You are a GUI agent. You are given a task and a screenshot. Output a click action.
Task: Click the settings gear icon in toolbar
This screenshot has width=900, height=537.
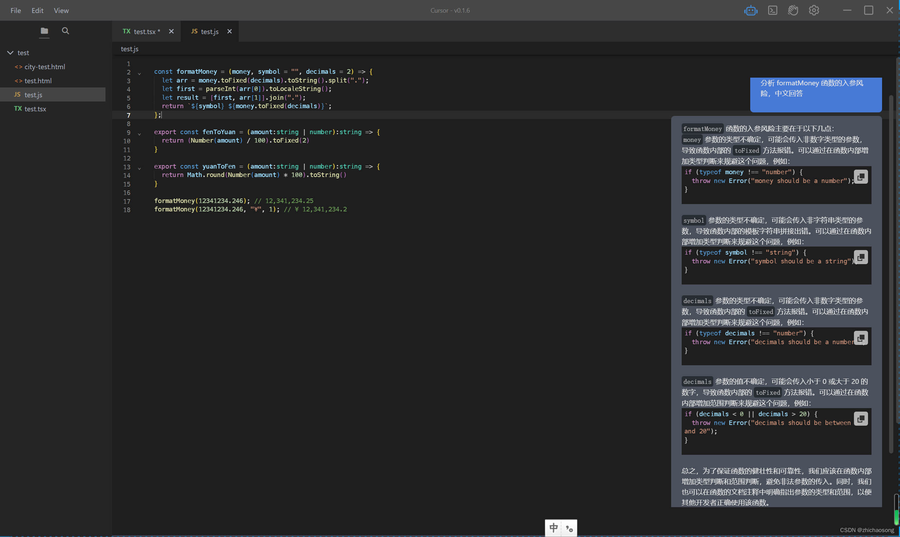tap(814, 10)
